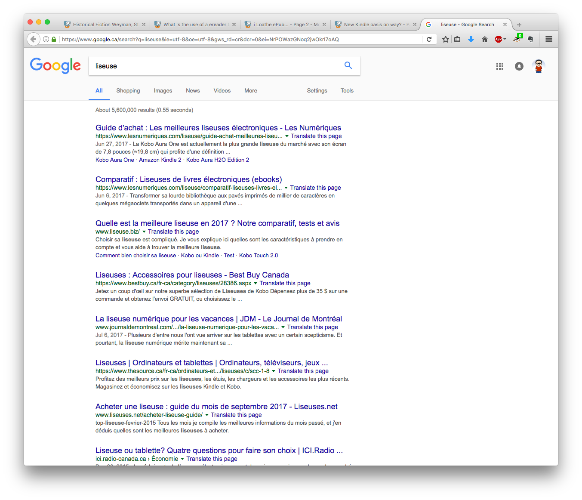Open 'Comparatif : Liseuses de livres électroniques' result
The height and width of the screenshot is (500, 582).
[x=189, y=179]
